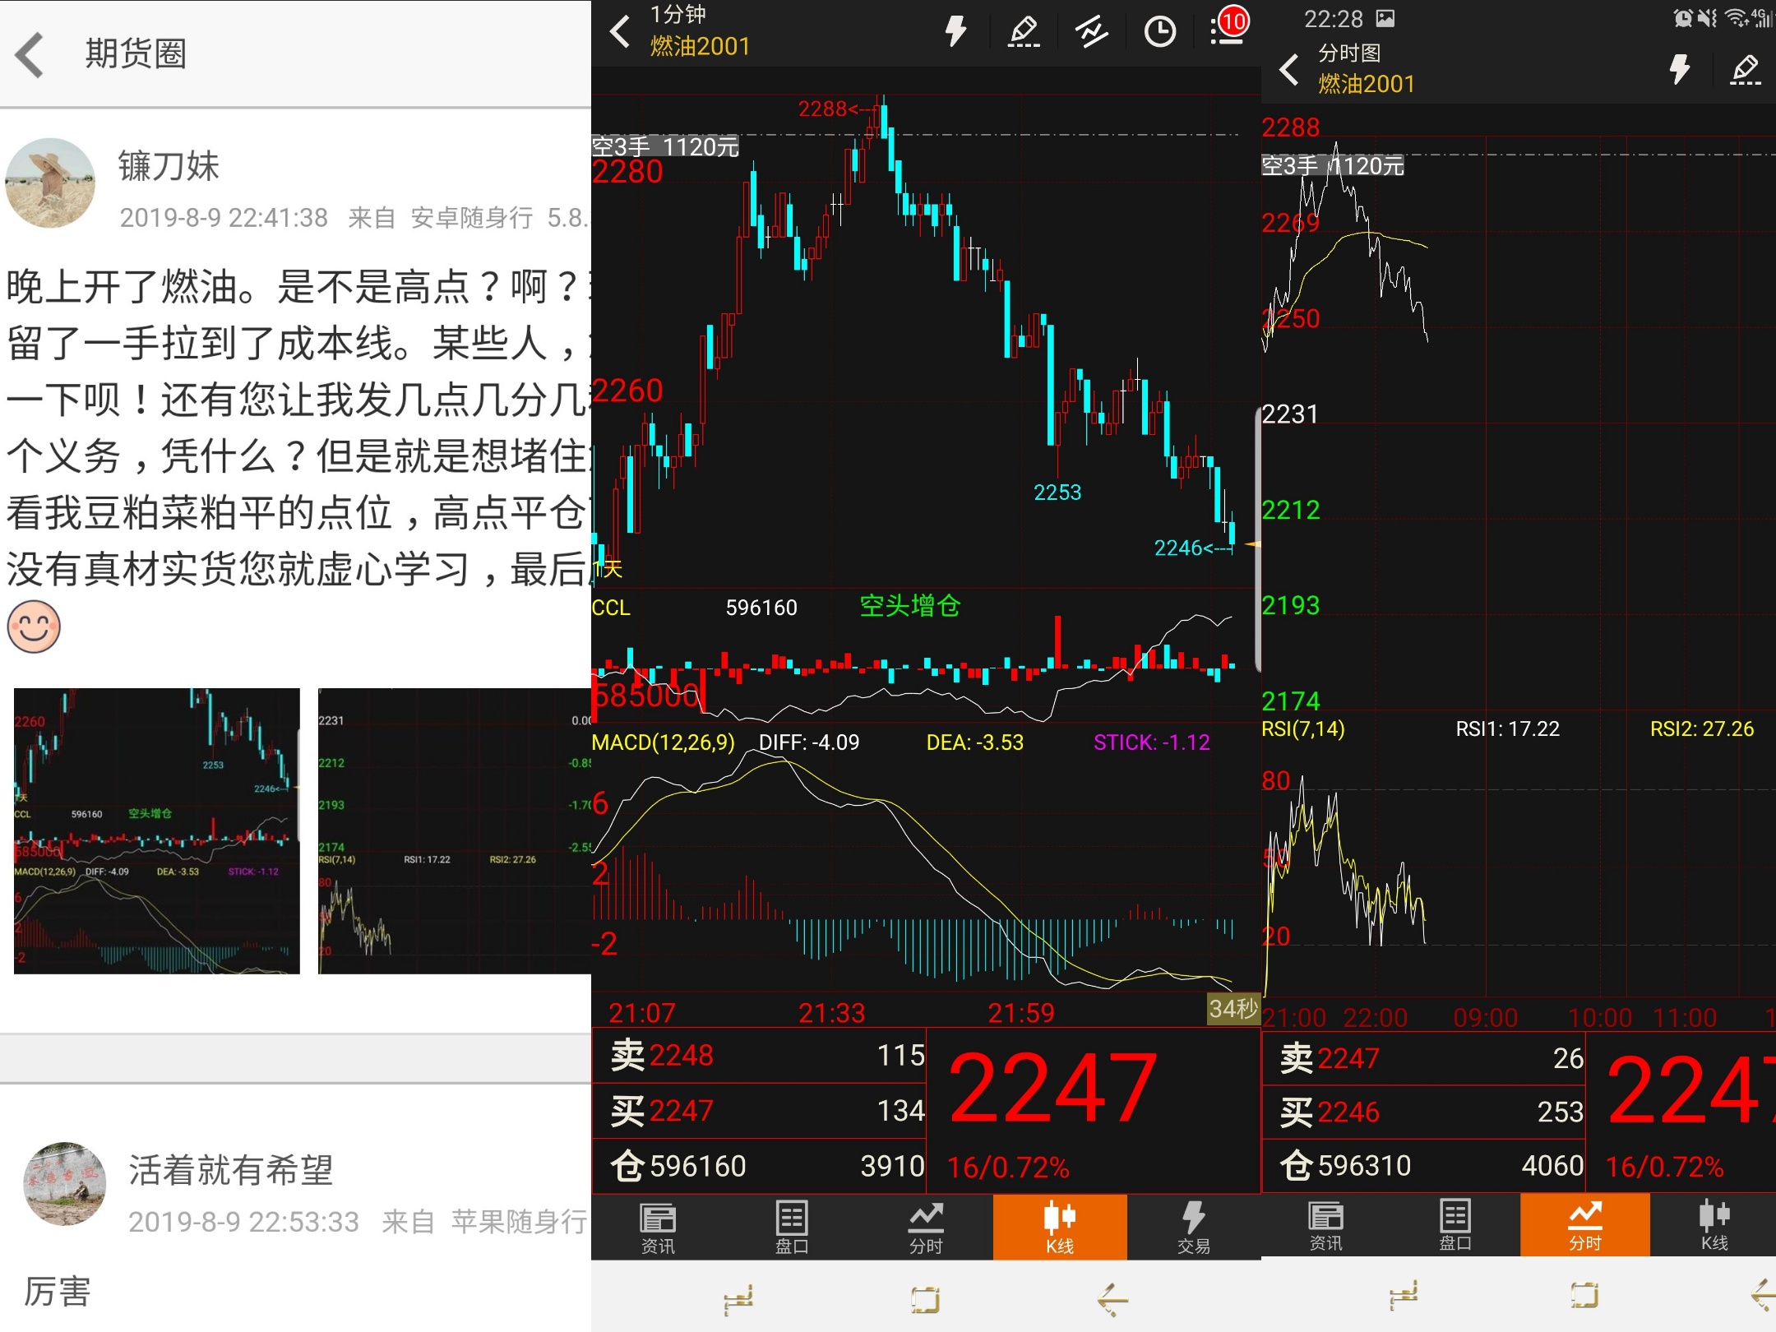This screenshot has width=1776, height=1332.
Task: Go back from 燃油2001 using the back arrow
Action: [x=618, y=33]
